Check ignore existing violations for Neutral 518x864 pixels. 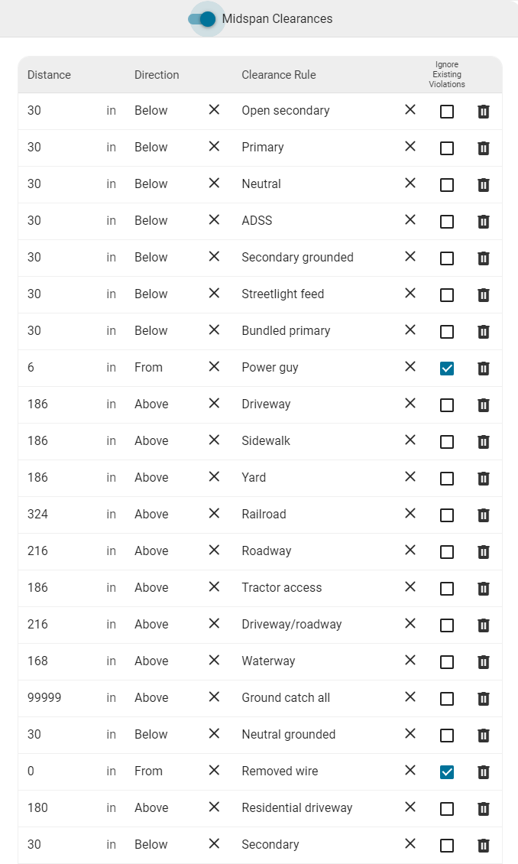coord(447,184)
